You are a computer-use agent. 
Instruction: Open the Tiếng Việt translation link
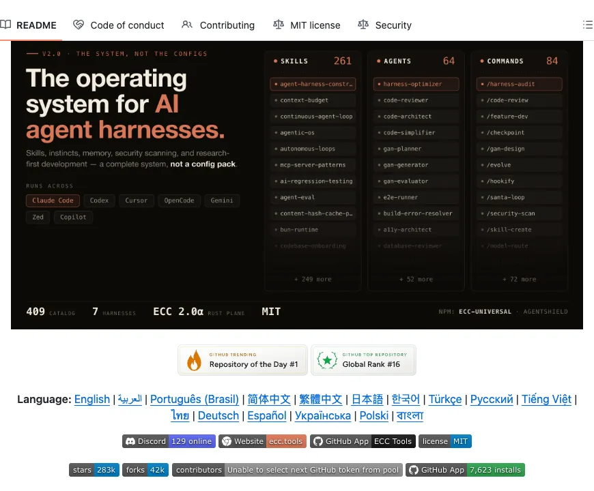click(546, 399)
